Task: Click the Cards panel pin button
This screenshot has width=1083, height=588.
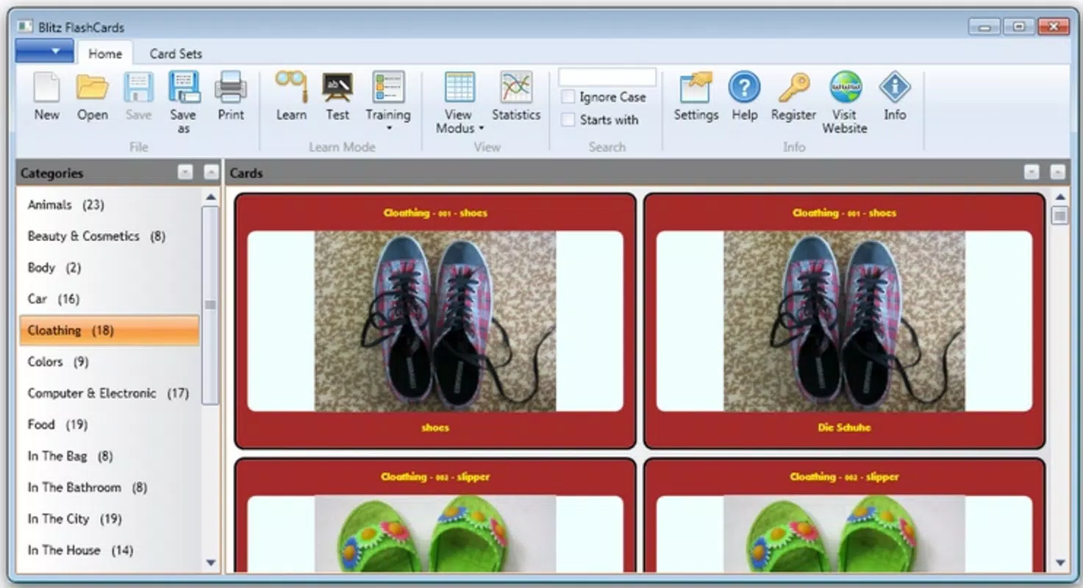Action: (1057, 172)
